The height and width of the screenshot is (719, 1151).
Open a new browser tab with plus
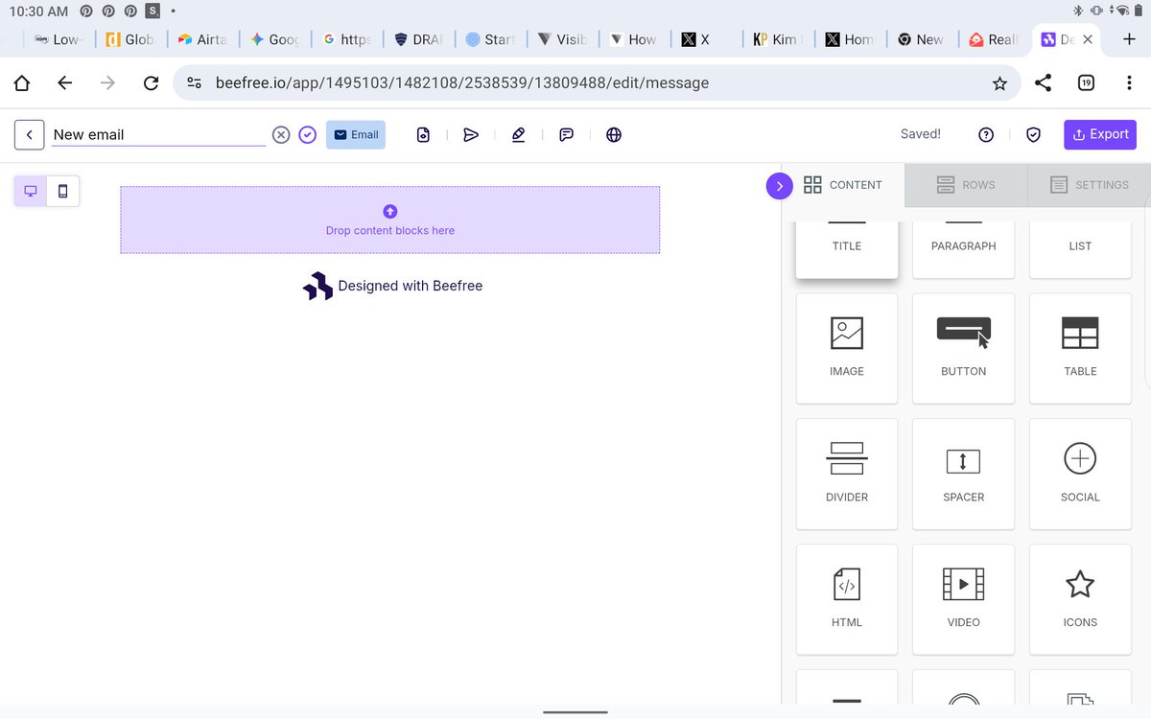[x=1129, y=39]
